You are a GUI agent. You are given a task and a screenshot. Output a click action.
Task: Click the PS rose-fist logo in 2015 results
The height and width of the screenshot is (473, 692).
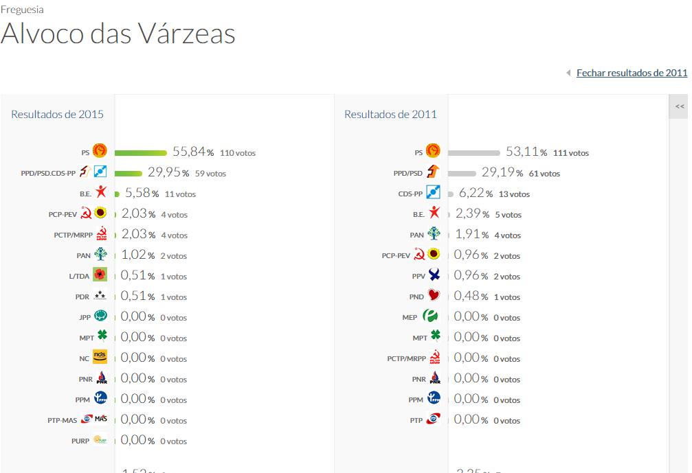click(100, 151)
